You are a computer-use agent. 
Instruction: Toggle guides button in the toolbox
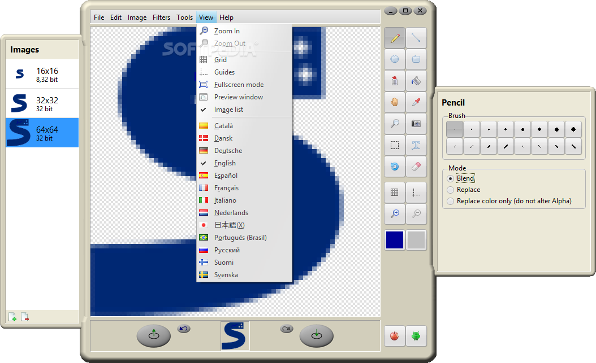point(416,193)
